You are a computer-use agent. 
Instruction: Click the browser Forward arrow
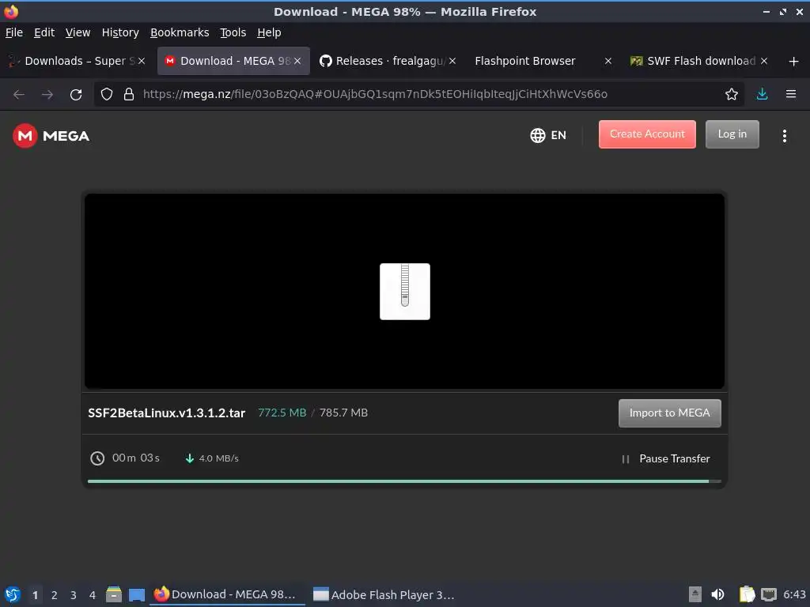(47, 95)
